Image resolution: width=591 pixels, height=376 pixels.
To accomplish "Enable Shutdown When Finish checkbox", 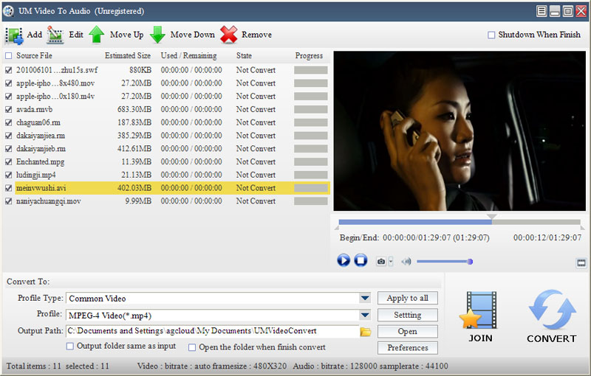I will (x=492, y=35).
